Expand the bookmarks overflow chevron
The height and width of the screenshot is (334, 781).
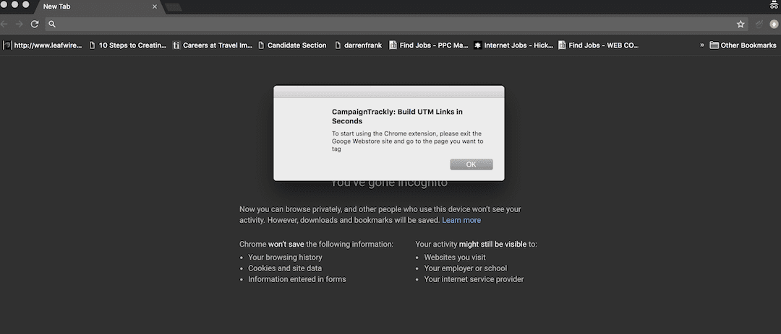(701, 45)
